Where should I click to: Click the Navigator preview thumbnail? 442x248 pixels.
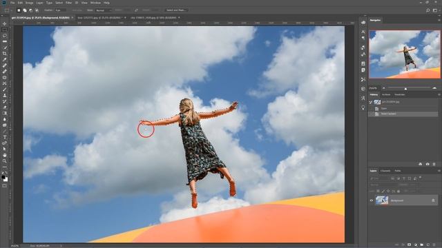coord(405,54)
